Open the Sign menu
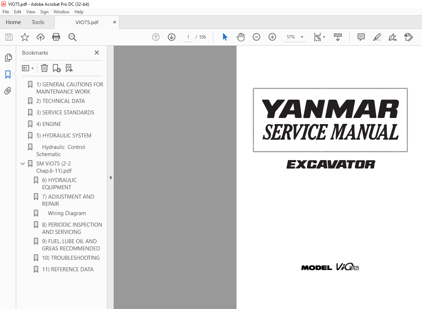422x309 pixels. 44,12
